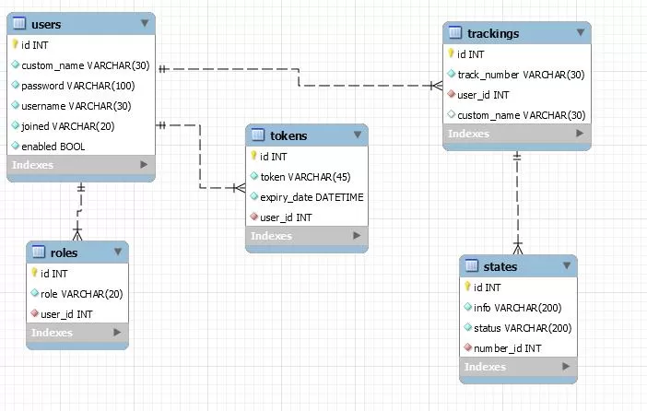This screenshot has height=411, width=647.
Task: Expand Indexes section of trackings table
Action: [x=580, y=134]
